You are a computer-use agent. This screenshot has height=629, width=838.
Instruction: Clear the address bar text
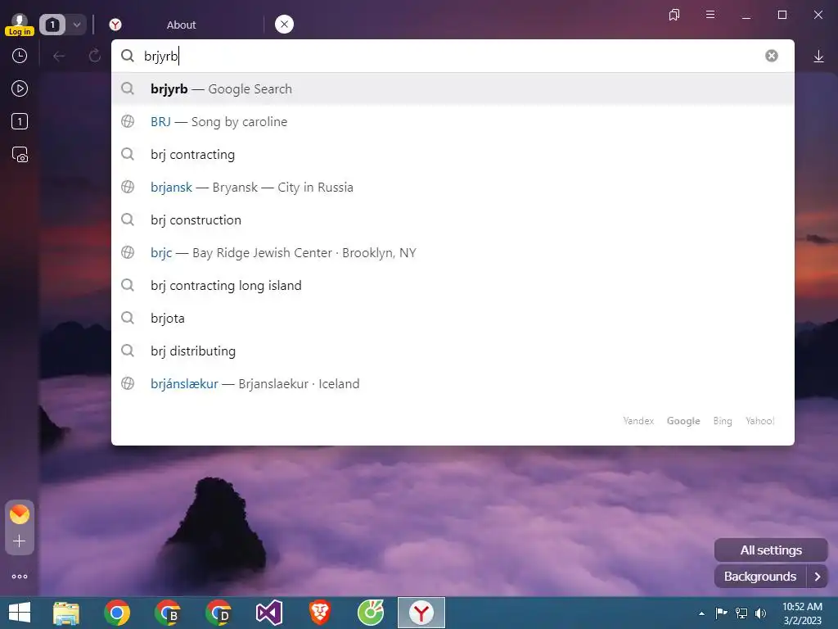coord(771,56)
